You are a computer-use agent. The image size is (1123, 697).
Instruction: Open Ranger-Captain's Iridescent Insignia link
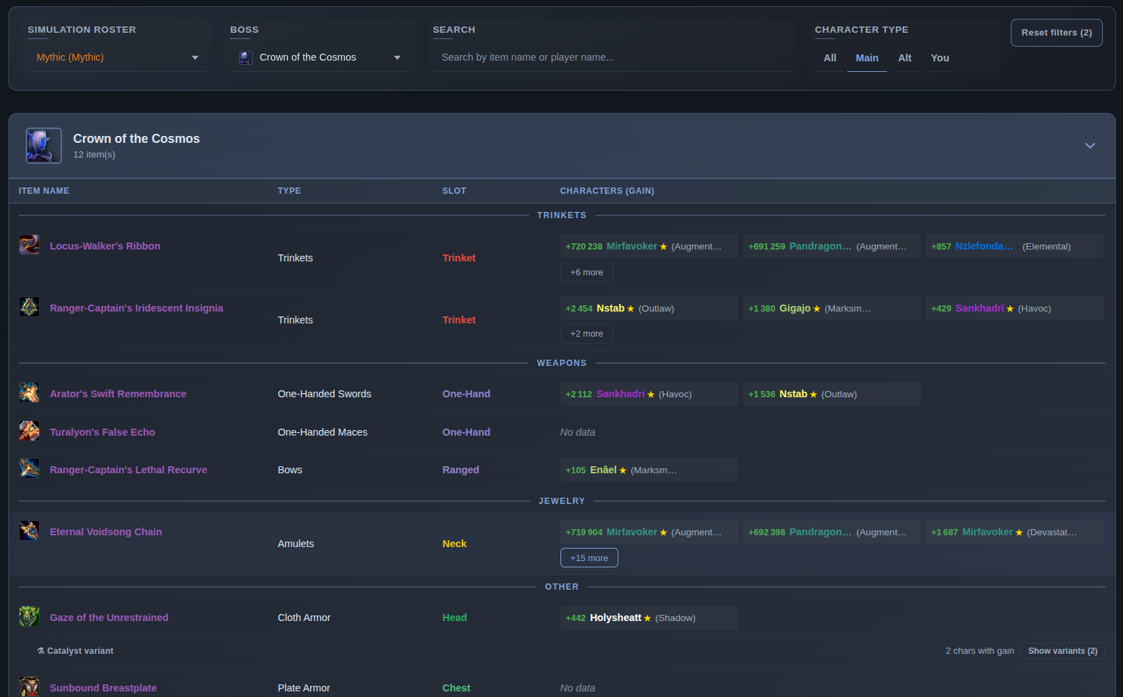(137, 308)
